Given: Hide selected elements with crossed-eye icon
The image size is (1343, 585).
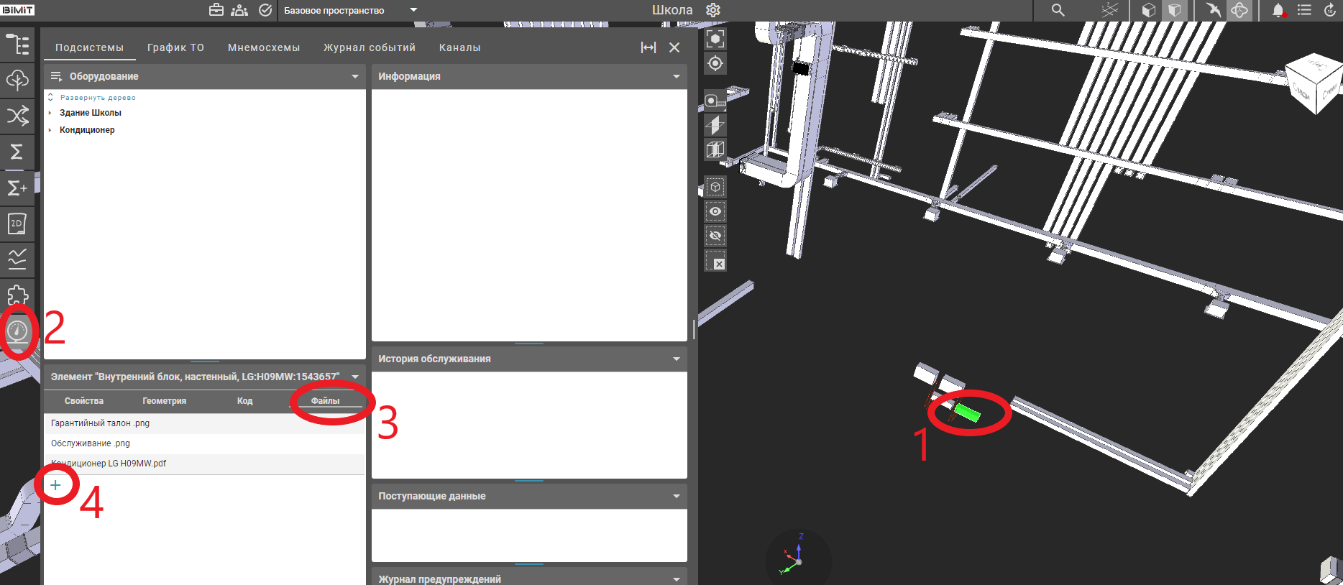Looking at the screenshot, I should pos(715,236).
